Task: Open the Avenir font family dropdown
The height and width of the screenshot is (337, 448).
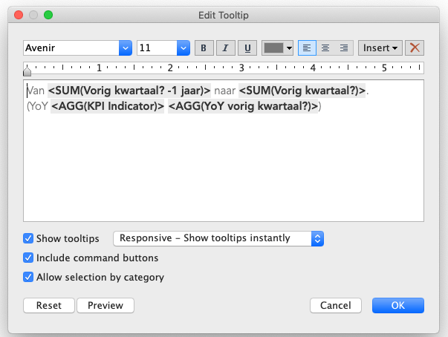Action: [x=125, y=48]
